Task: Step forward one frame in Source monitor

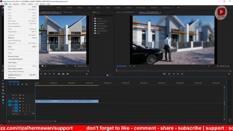Action: [x=50, y=74]
